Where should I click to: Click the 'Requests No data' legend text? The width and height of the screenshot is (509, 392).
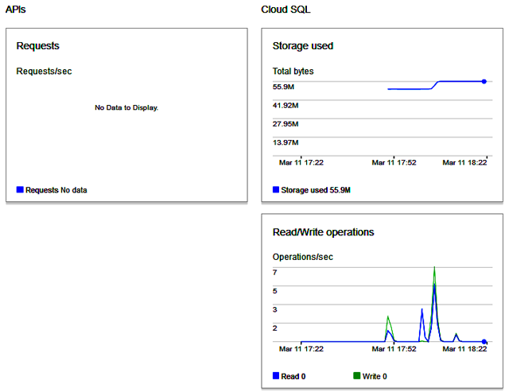click(x=56, y=190)
